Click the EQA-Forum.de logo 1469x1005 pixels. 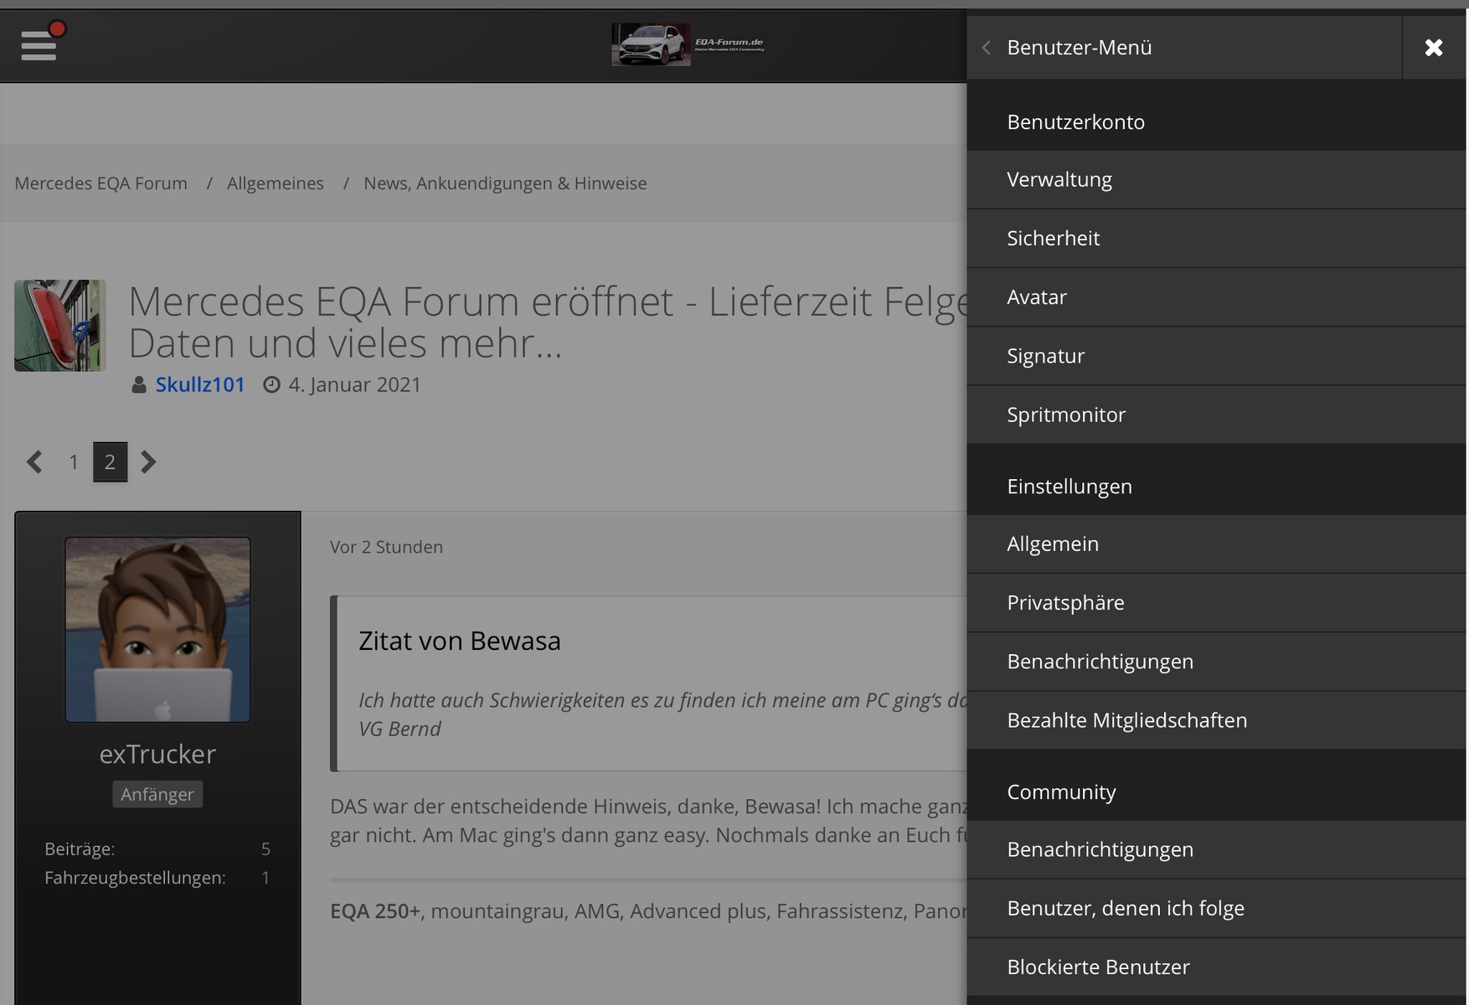click(x=688, y=44)
